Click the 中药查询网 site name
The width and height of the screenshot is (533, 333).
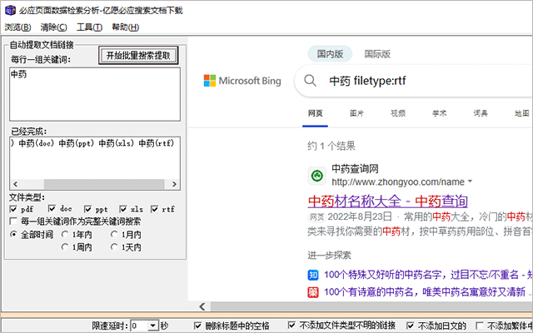(355, 169)
